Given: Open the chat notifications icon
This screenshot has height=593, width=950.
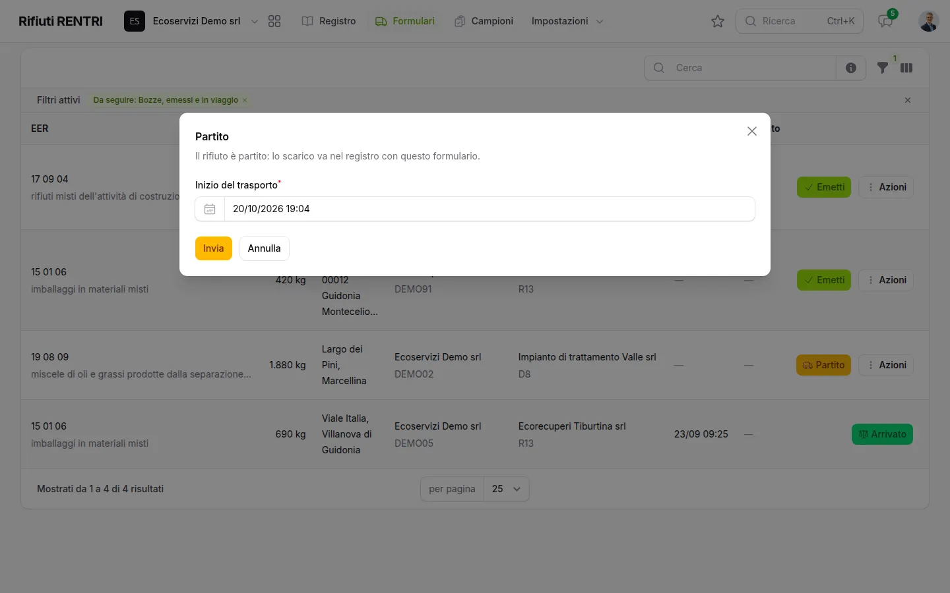Looking at the screenshot, I should click(x=885, y=21).
